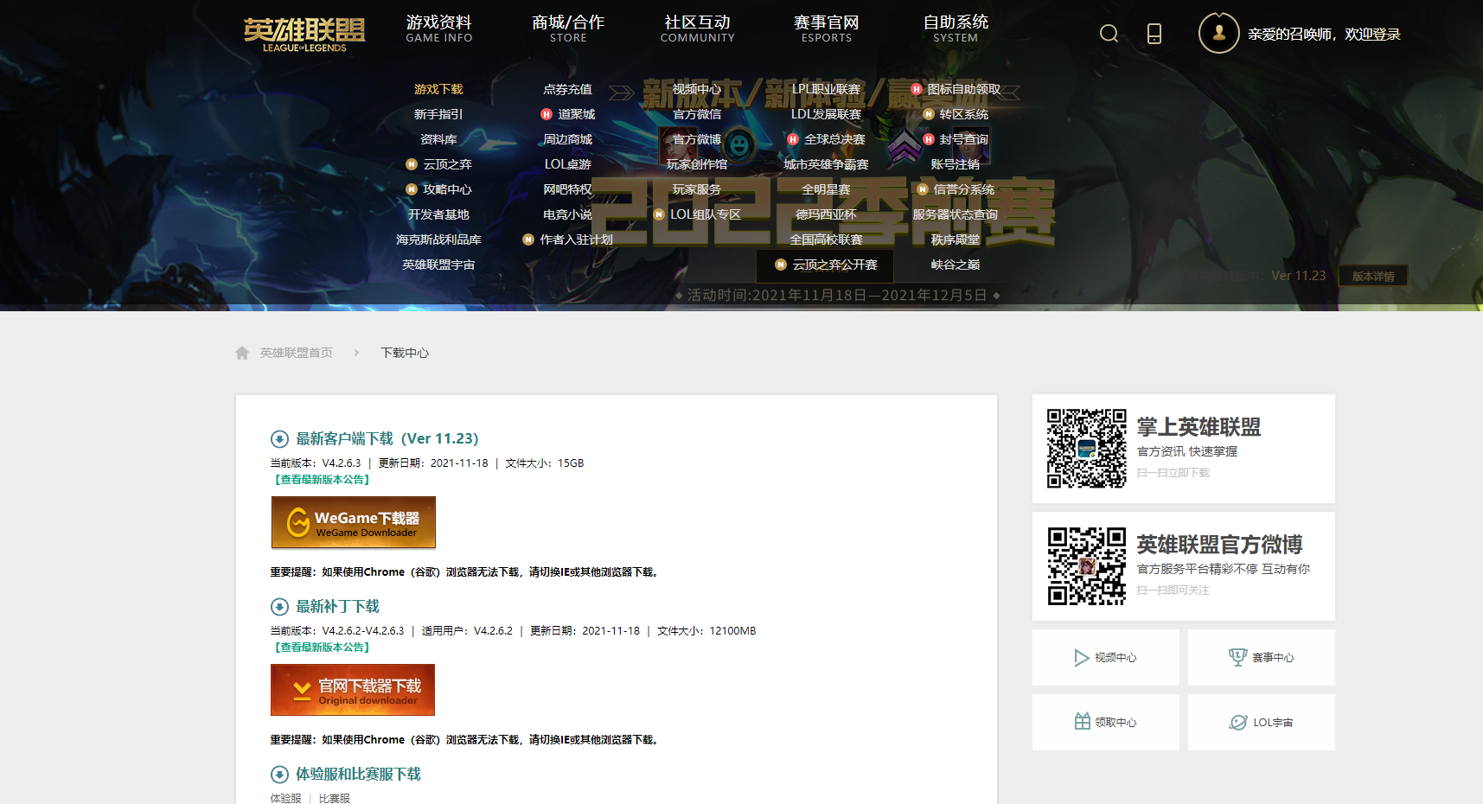Select 游戏下载 in the menu
The image size is (1483, 804).
438,89
